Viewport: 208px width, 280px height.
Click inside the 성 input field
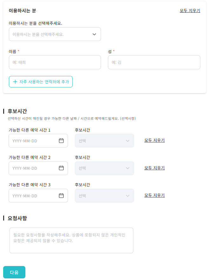click(x=154, y=62)
